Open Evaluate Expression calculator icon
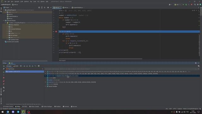Screen dimensions: 202x114 [39, 66]
